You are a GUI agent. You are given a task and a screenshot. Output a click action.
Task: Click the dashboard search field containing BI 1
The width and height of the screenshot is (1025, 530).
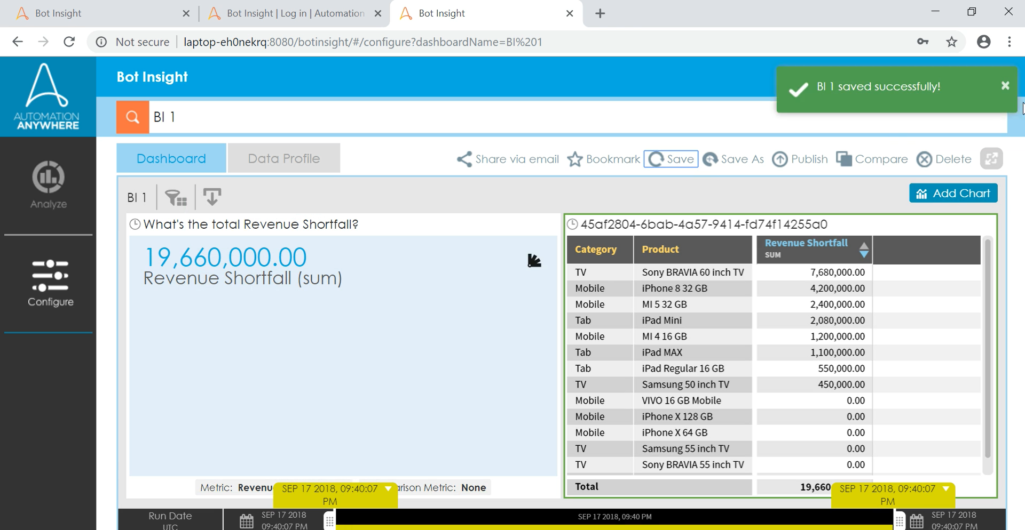click(x=578, y=117)
